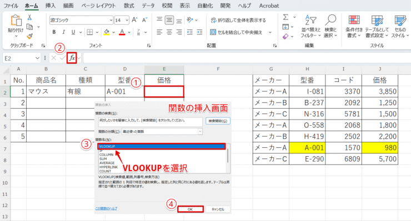Screen dimensions: 411x221
Task: Select AVERAGE in function list
Action: 107,163
